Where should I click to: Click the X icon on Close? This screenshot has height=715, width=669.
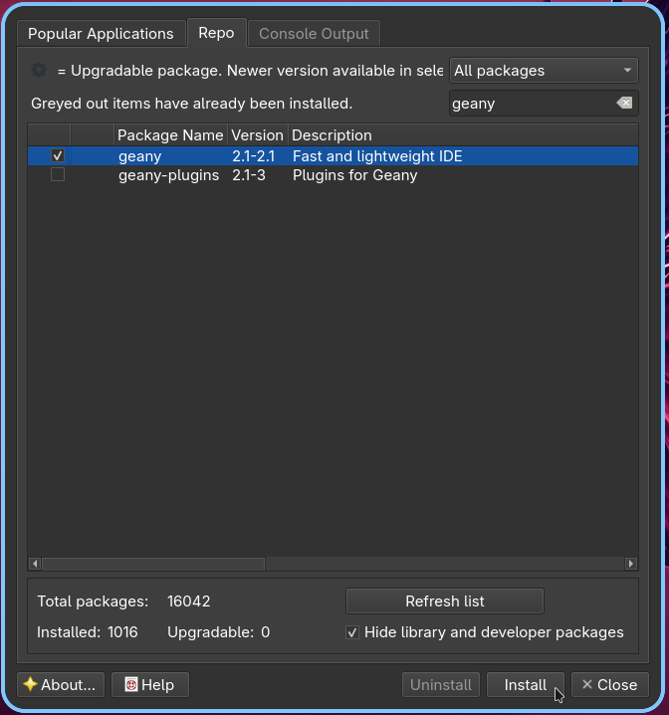tap(587, 684)
